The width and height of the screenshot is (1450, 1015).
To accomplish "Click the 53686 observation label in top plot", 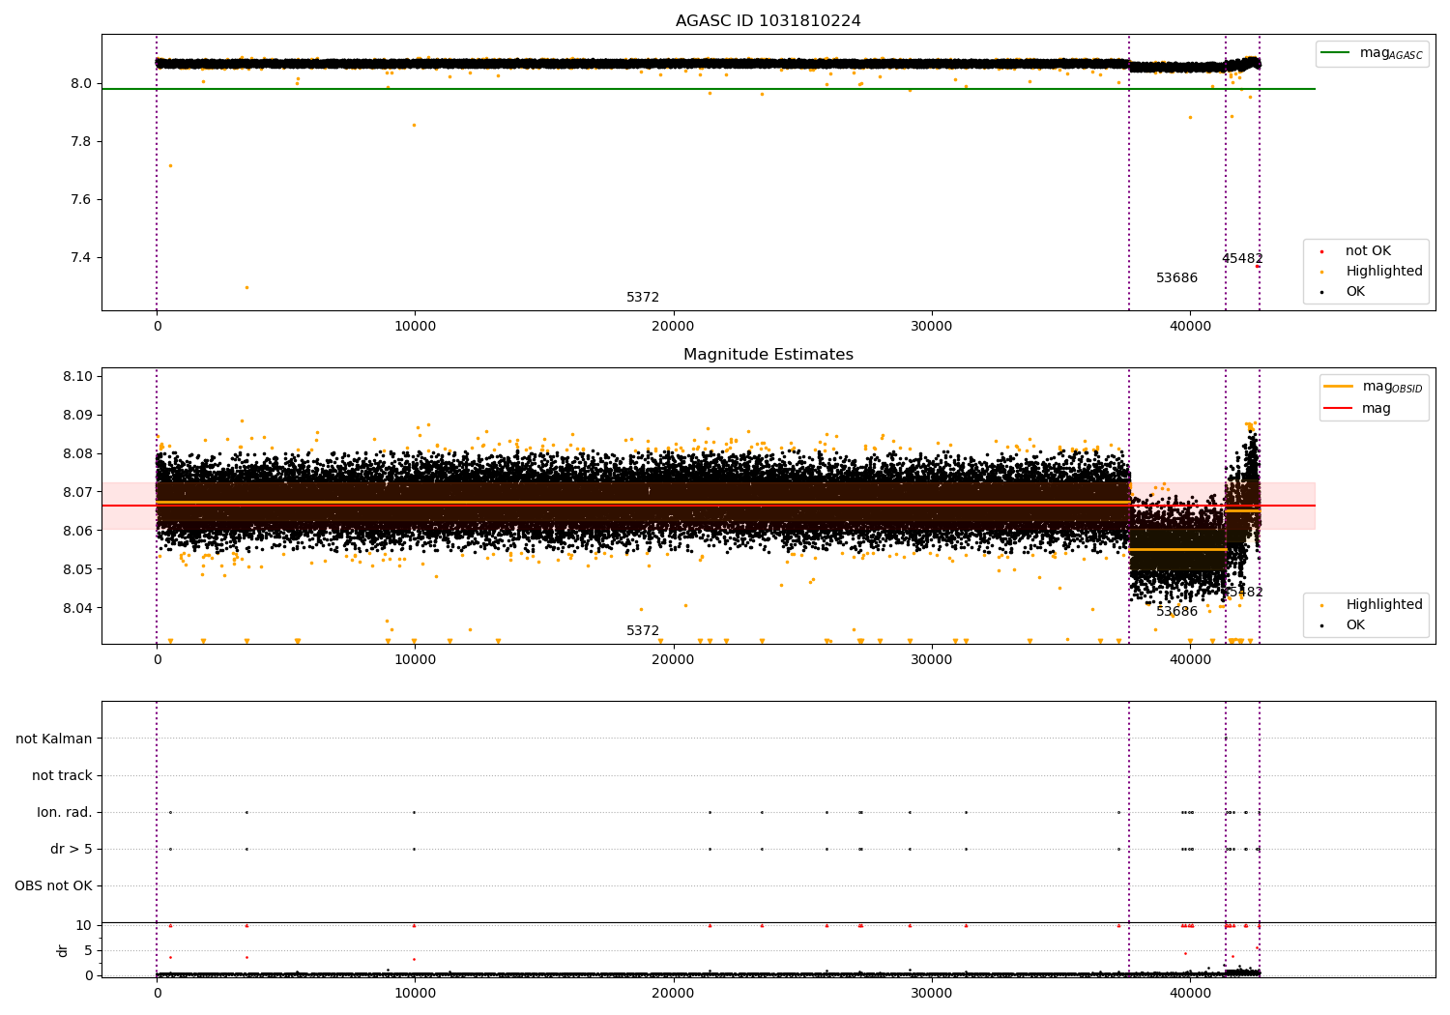I will click(1176, 278).
